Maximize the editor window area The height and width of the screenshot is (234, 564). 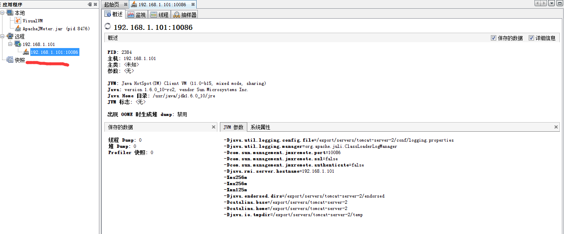[559, 3]
